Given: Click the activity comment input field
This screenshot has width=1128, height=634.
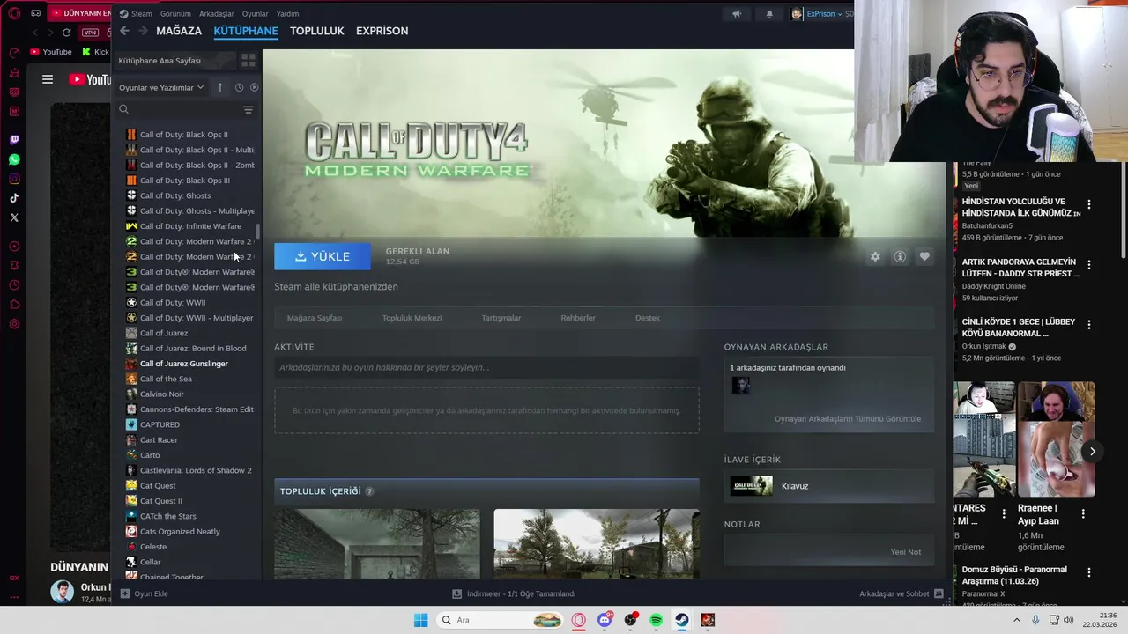Looking at the screenshot, I should [x=486, y=367].
